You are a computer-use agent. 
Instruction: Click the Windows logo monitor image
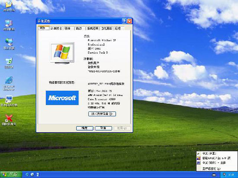(x=62, y=53)
